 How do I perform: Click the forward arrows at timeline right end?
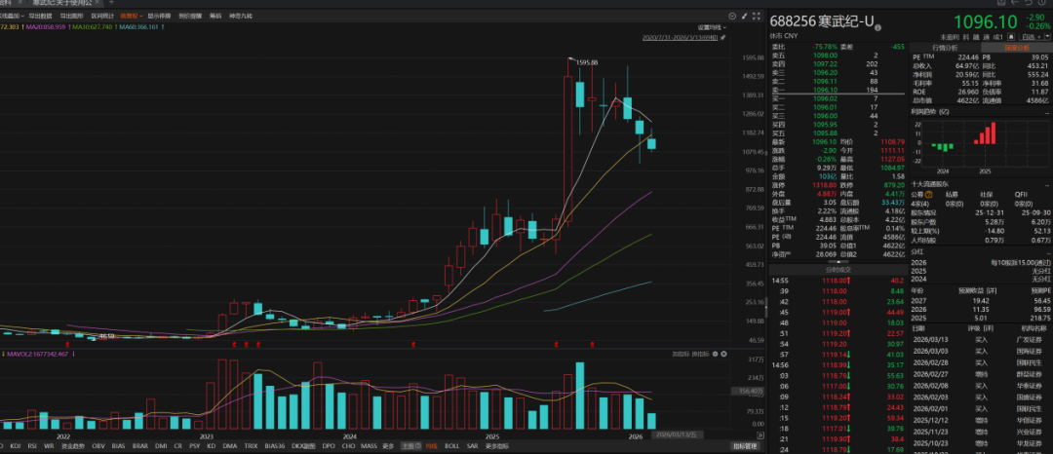point(760,435)
